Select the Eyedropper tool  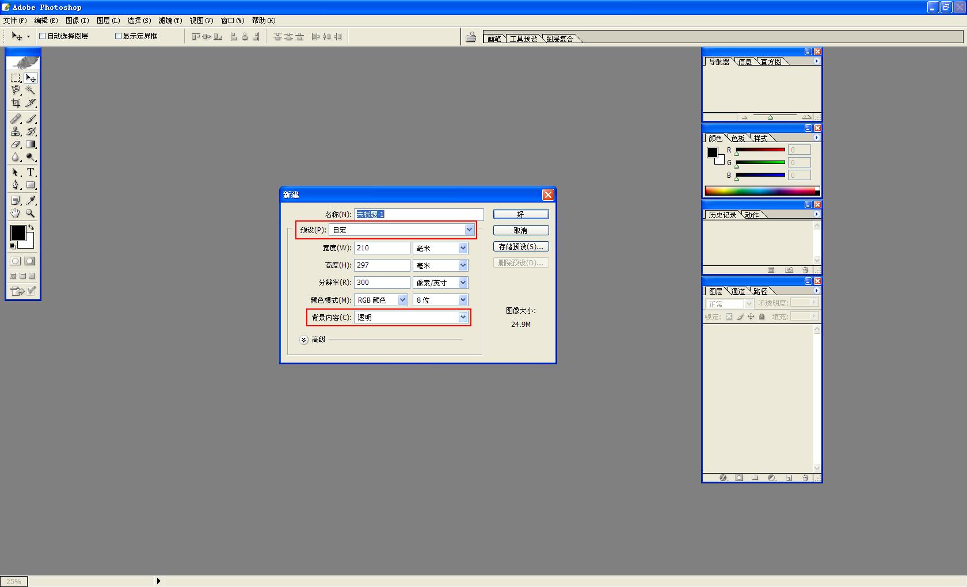click(31, 200)
